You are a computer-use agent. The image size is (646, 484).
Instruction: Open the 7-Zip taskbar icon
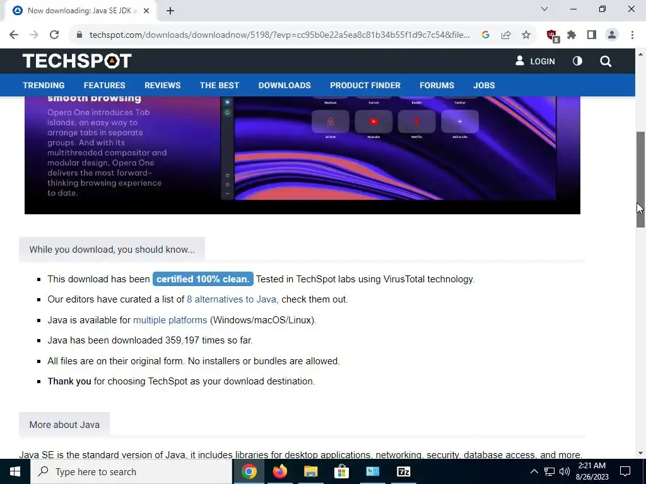[403, 471]
